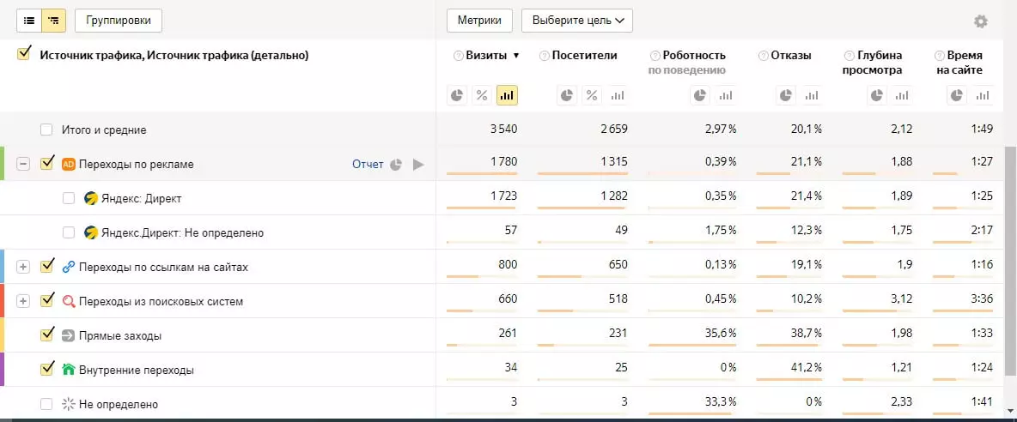
Task: Select bar chart for Визиты column
Action: click(507, 95)
